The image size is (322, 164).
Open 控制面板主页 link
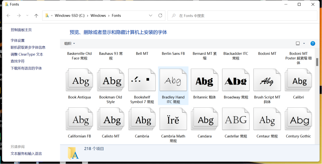[21, 30]
